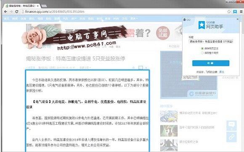The image size is (244, 152).
Task: Click the QQ penguin logo in popup
Action: [x=185, y=19]
